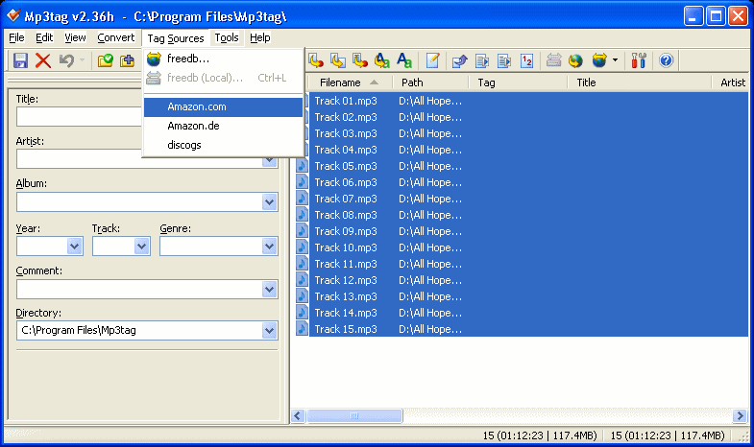Select the file Track 12.mp3
Image resolution: width=754 pixels, height=447 pixels.
[346, 280]
